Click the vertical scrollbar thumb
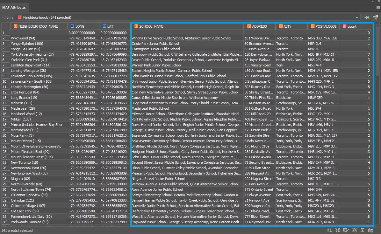The image size is (381, 234). point(377,52)
